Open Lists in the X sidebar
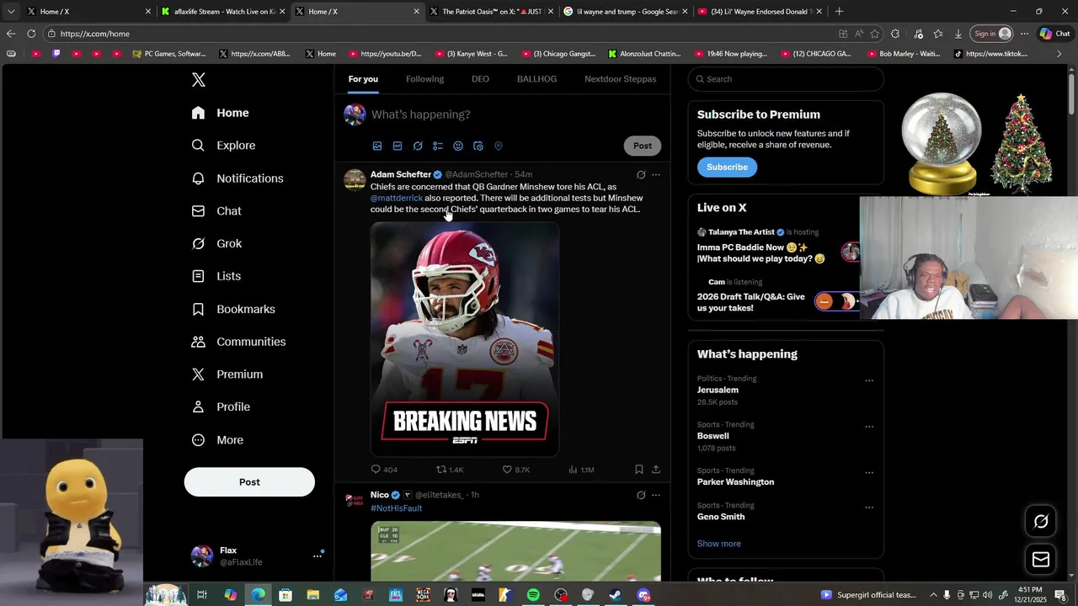This screenshot has width=1078, height=606. click(x=216, y=276)
